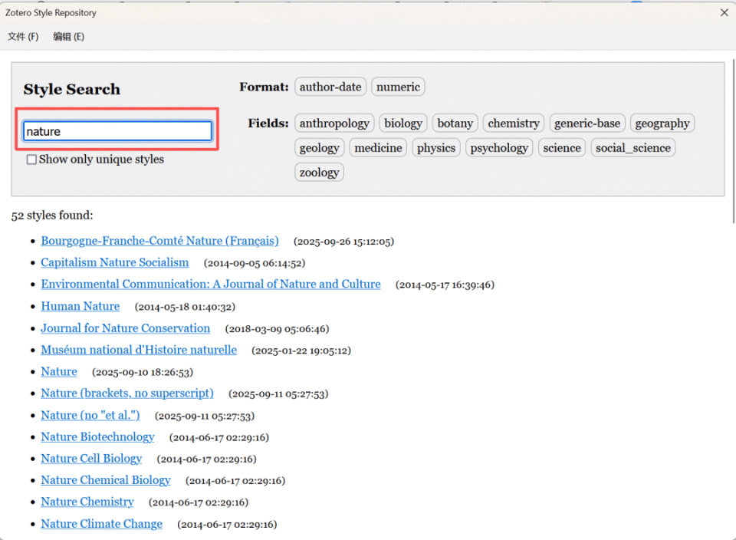The image size is (736, 540).
Task: Open the Nature Chemistry style link
Action: click(x=87, y=502)
